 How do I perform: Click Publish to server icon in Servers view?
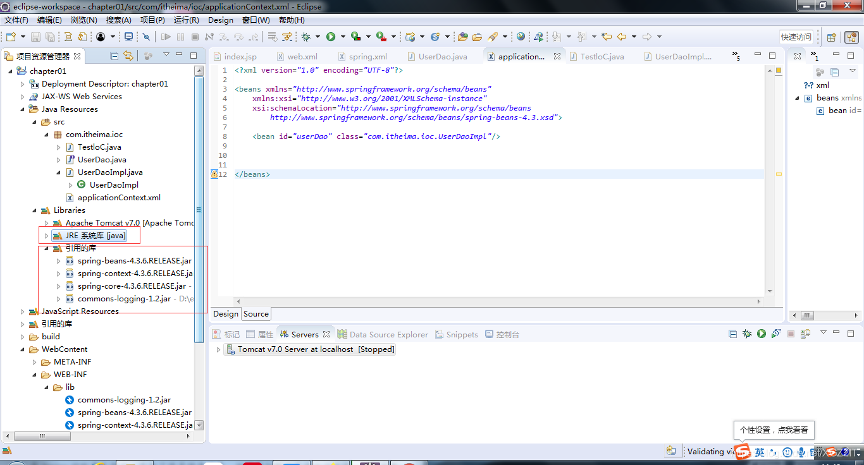pyautogui.click(x=805, y=334)
